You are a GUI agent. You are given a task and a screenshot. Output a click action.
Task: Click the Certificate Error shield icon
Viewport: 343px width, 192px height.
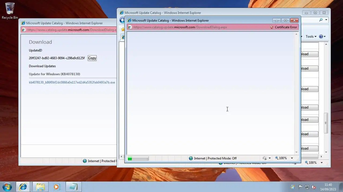click(x=272, y=27)
